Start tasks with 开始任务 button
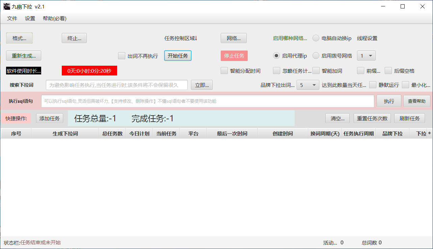 pyautogui.click(x=178, y=56)
